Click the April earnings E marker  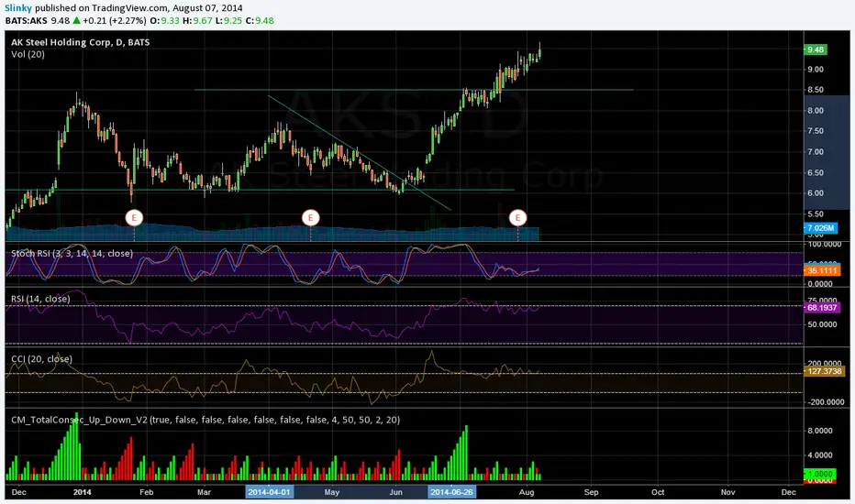310,218
